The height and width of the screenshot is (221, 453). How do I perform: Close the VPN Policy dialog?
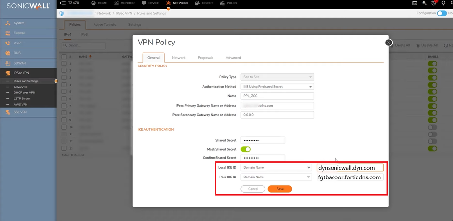coord(389,43)
